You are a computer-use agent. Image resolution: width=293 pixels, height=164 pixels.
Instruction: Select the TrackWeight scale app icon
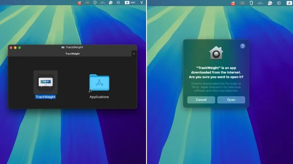[x=46, y=82]
